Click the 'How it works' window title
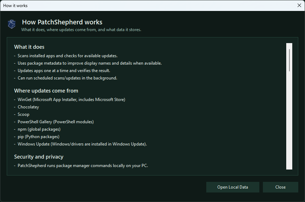Viewport: 305px width, 202px height. click(x=15, y=6)
